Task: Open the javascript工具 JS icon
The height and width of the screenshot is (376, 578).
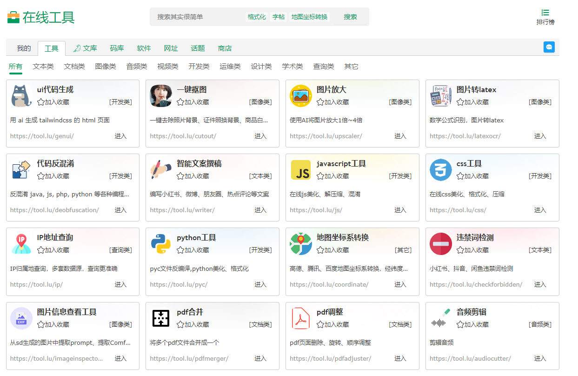Action: (301, 170)
